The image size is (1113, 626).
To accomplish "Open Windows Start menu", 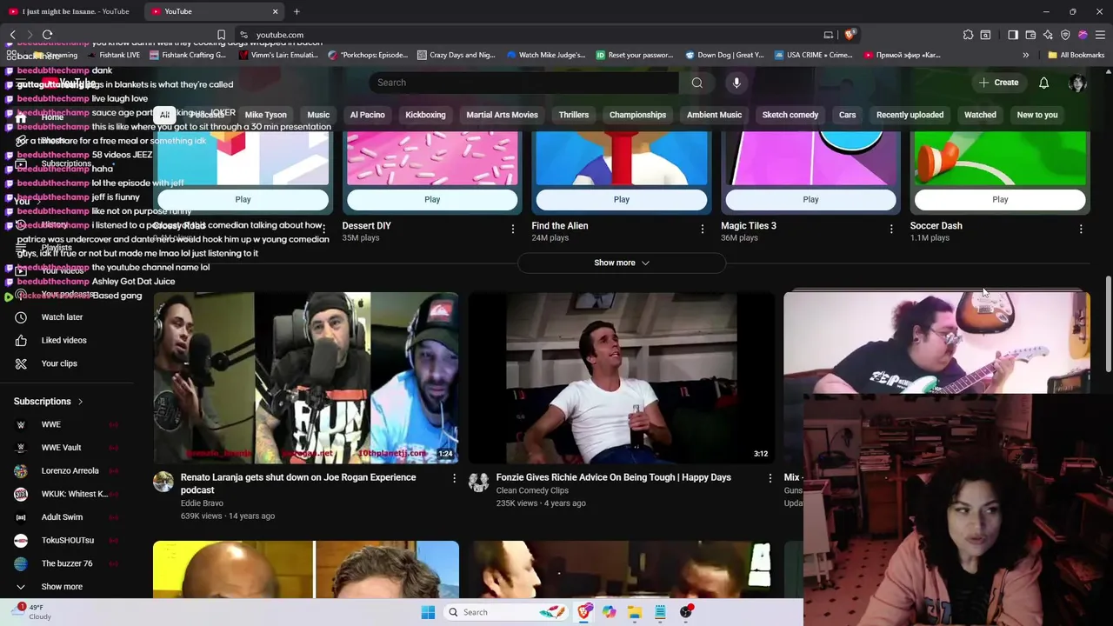I will click(428, 612).
